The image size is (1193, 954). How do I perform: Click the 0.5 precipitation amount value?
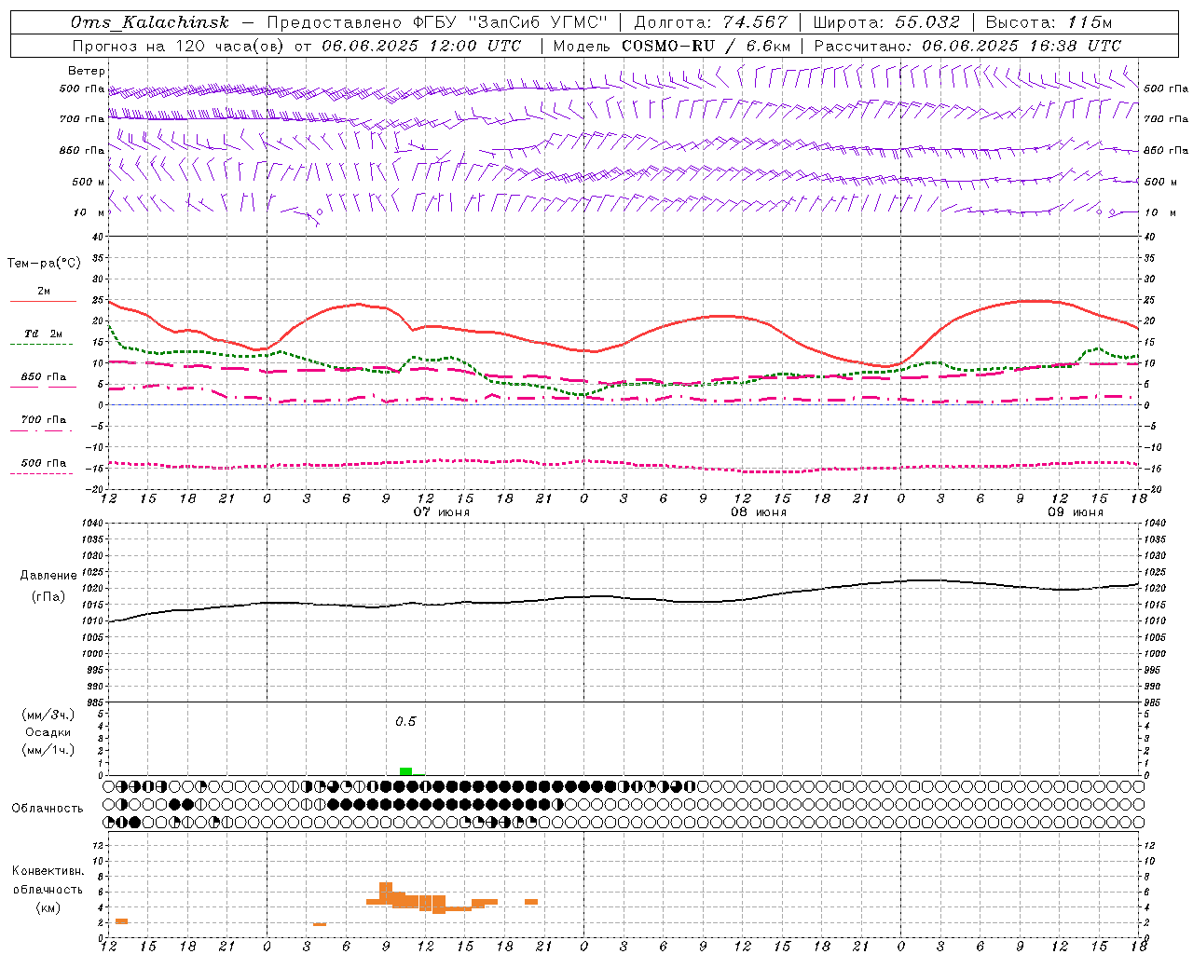coord(405,722)
